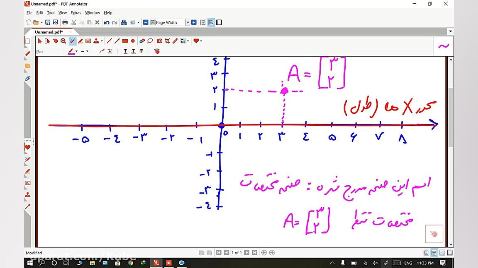Select the Text box tool
This screenshot has height=268, width=478.
pos(88,41)
